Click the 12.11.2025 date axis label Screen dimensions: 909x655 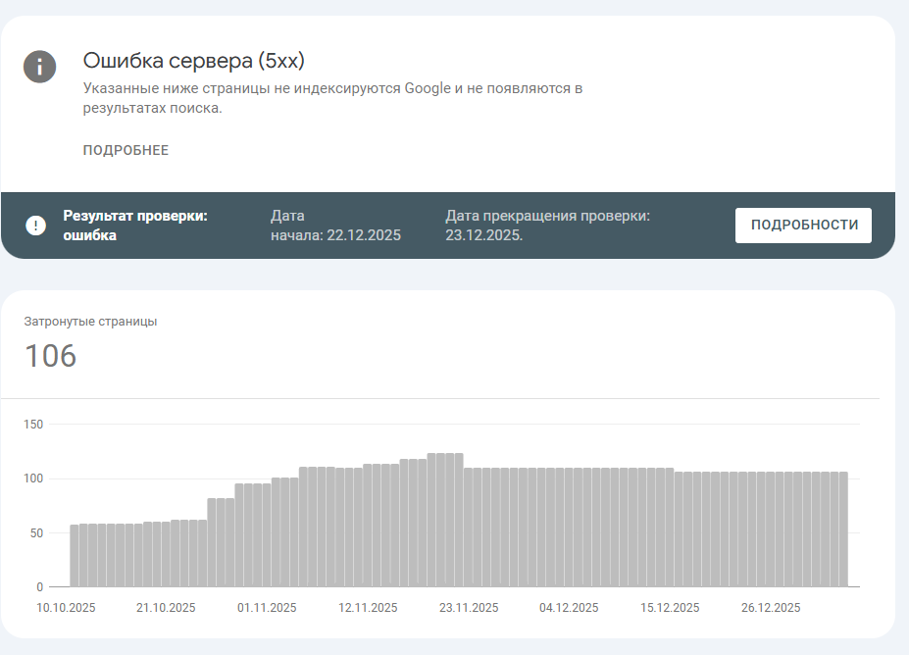368,608
